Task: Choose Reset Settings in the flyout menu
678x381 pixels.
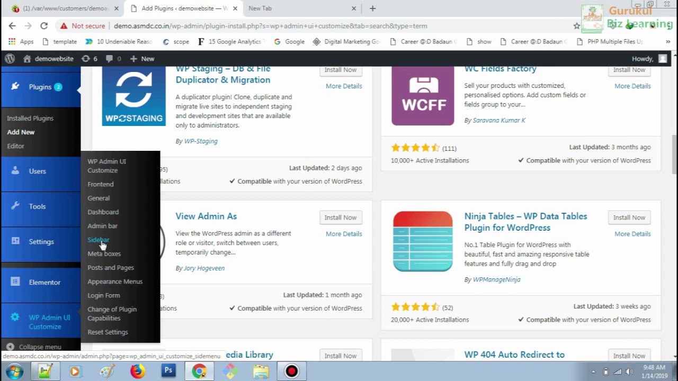Action: tap(108, 332)
